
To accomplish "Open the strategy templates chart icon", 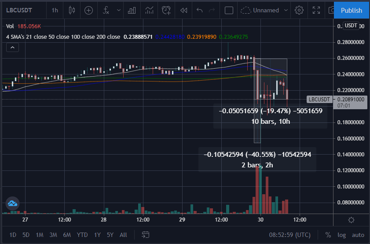I will [x=149, y=10].
